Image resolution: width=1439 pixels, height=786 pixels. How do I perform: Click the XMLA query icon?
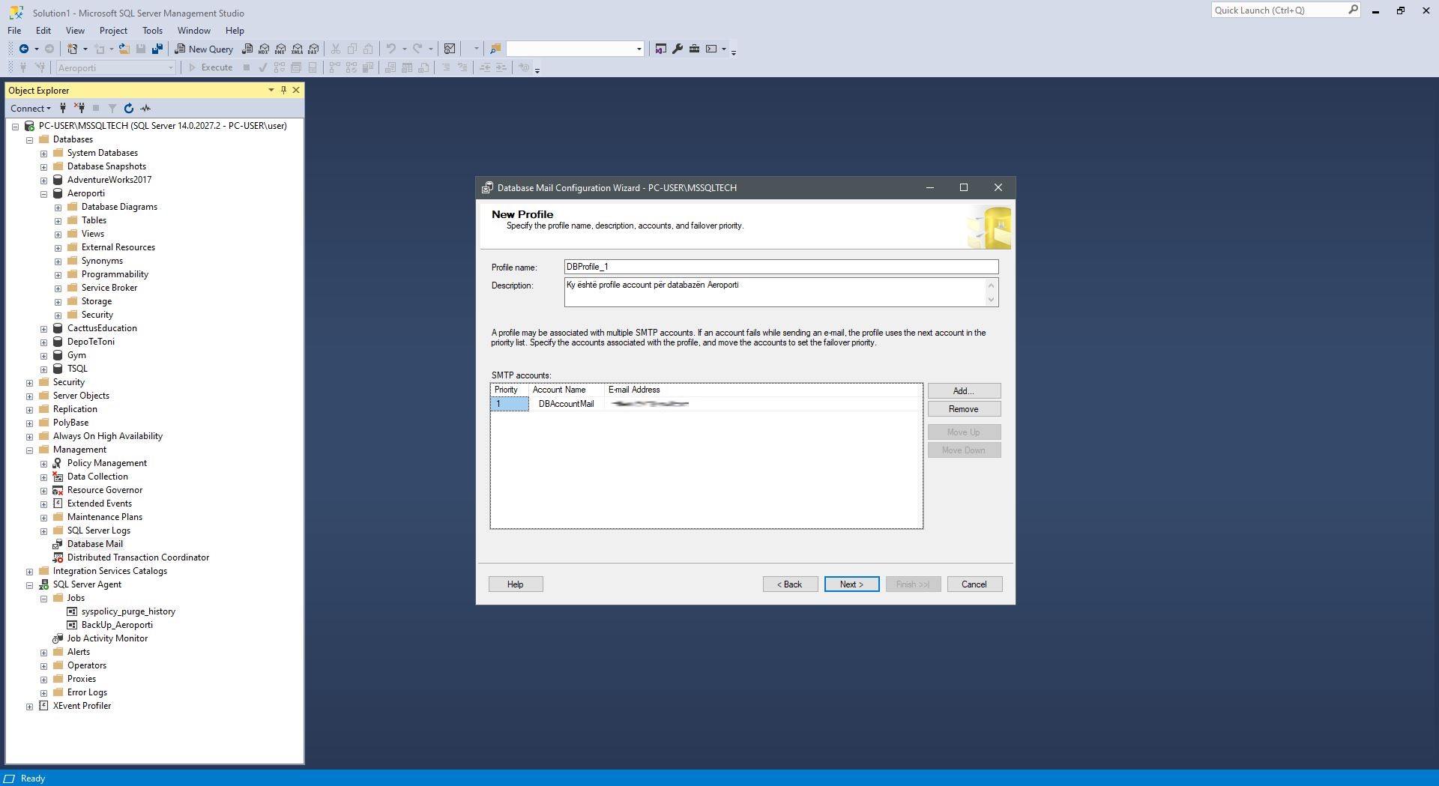pyautogui.click(x=297, y=49)
